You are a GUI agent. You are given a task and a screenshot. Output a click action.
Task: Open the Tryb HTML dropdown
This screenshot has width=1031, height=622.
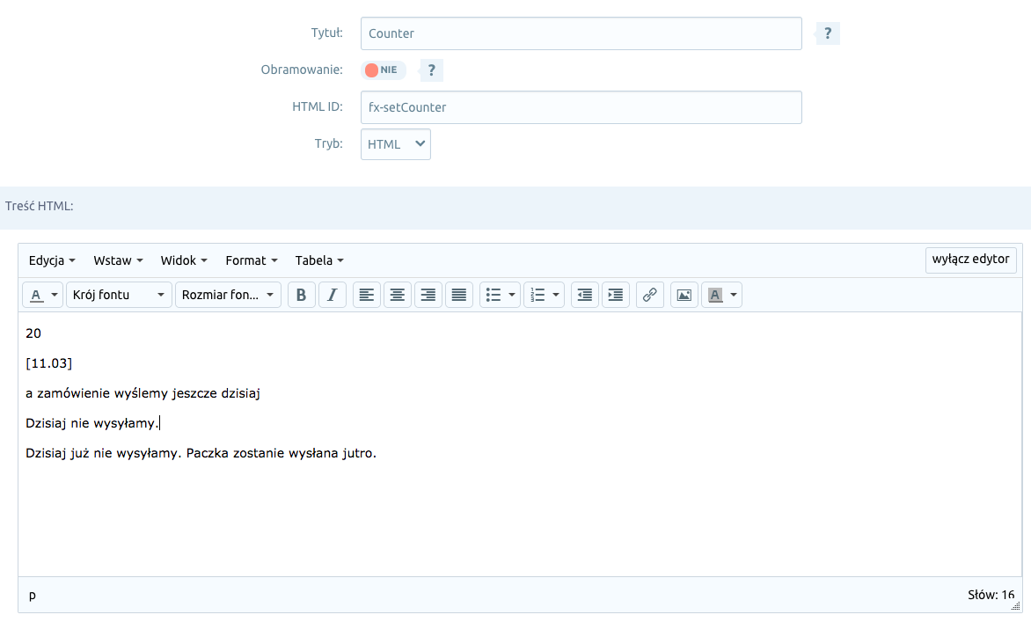click(x=396, y=144)
